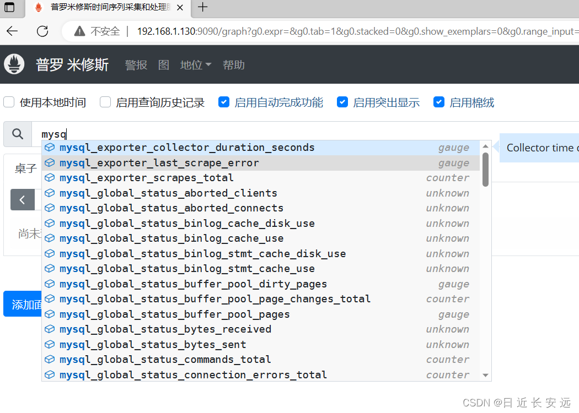This screenshot has height=413, width=579.
Task: Uncheck the 启用自动完成功能 checkbox
Action: [x=224, y=102]
